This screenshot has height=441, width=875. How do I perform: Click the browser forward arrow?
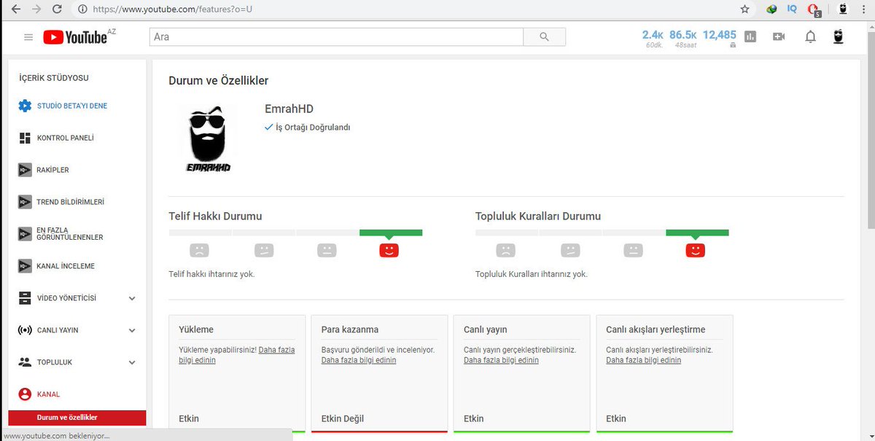[36, 9]
